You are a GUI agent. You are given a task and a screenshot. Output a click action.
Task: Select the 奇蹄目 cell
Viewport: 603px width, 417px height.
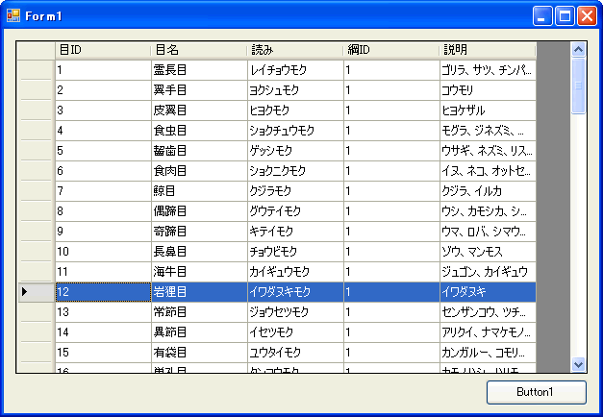(199, 232)
